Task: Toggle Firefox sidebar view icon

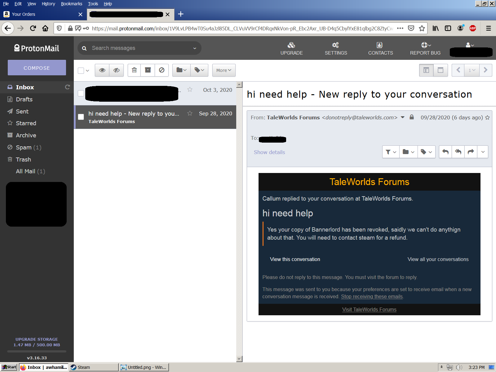Action: [x=448, y=28]
